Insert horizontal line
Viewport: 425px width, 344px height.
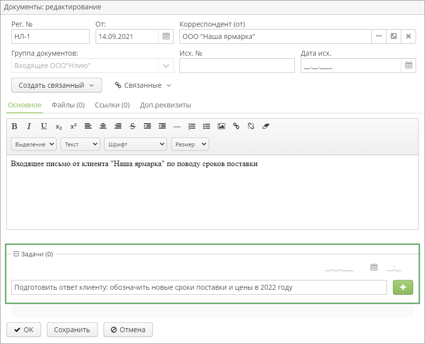click(x=177, y=126)
